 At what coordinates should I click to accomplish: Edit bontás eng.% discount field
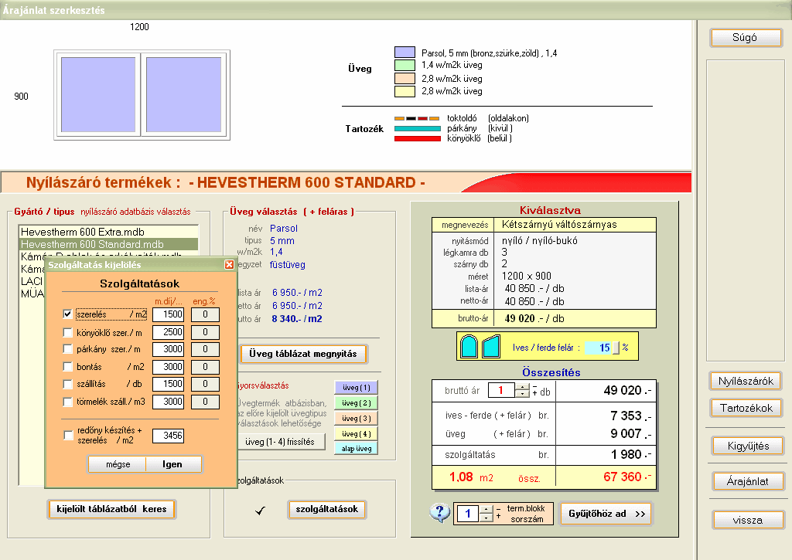click(x=206, y=367)
